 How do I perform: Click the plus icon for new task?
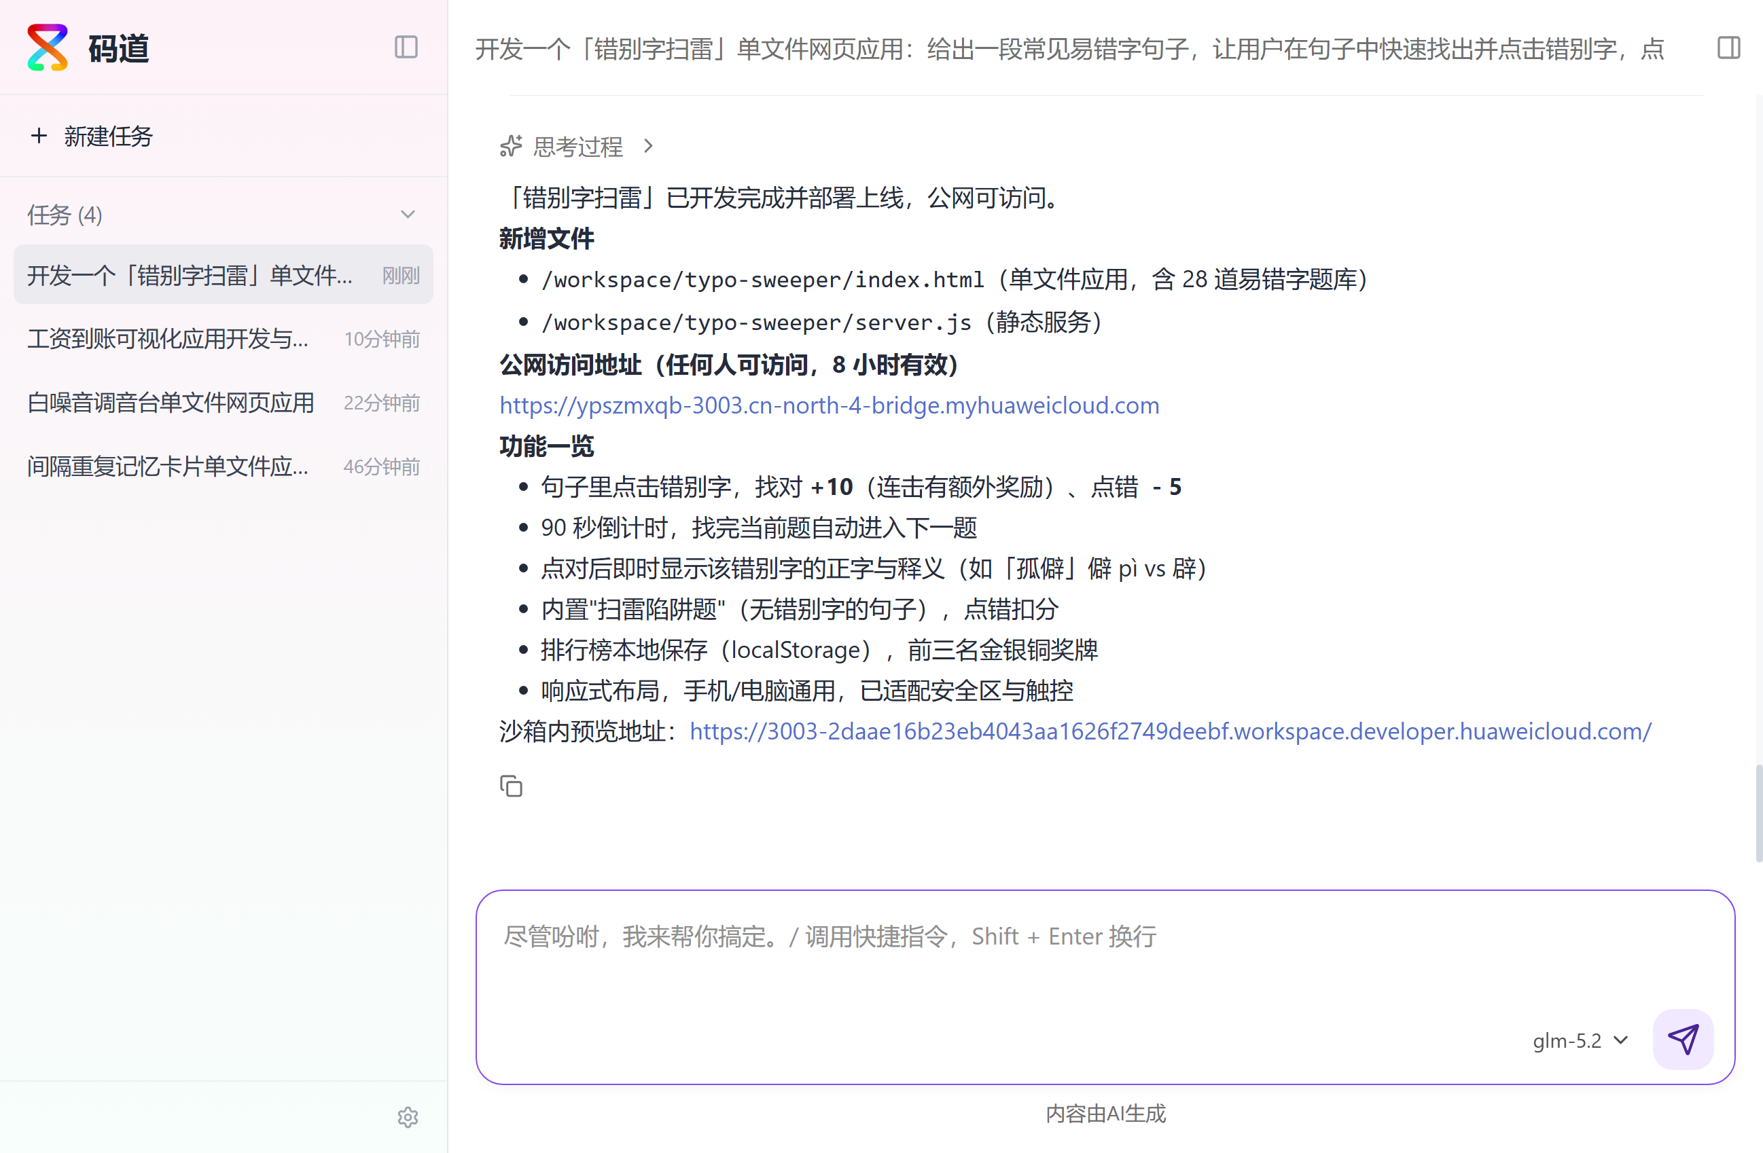pos(39,136)
